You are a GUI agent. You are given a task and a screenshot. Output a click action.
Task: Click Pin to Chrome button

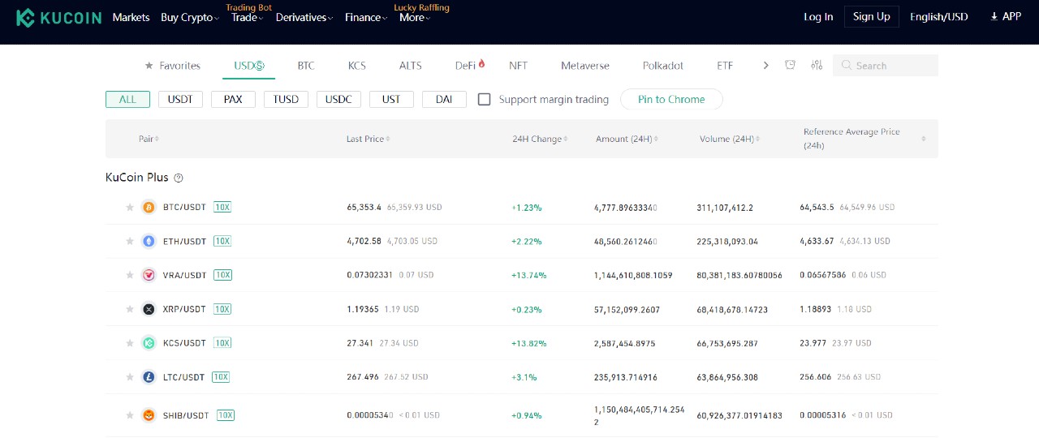tap(671, 100)
